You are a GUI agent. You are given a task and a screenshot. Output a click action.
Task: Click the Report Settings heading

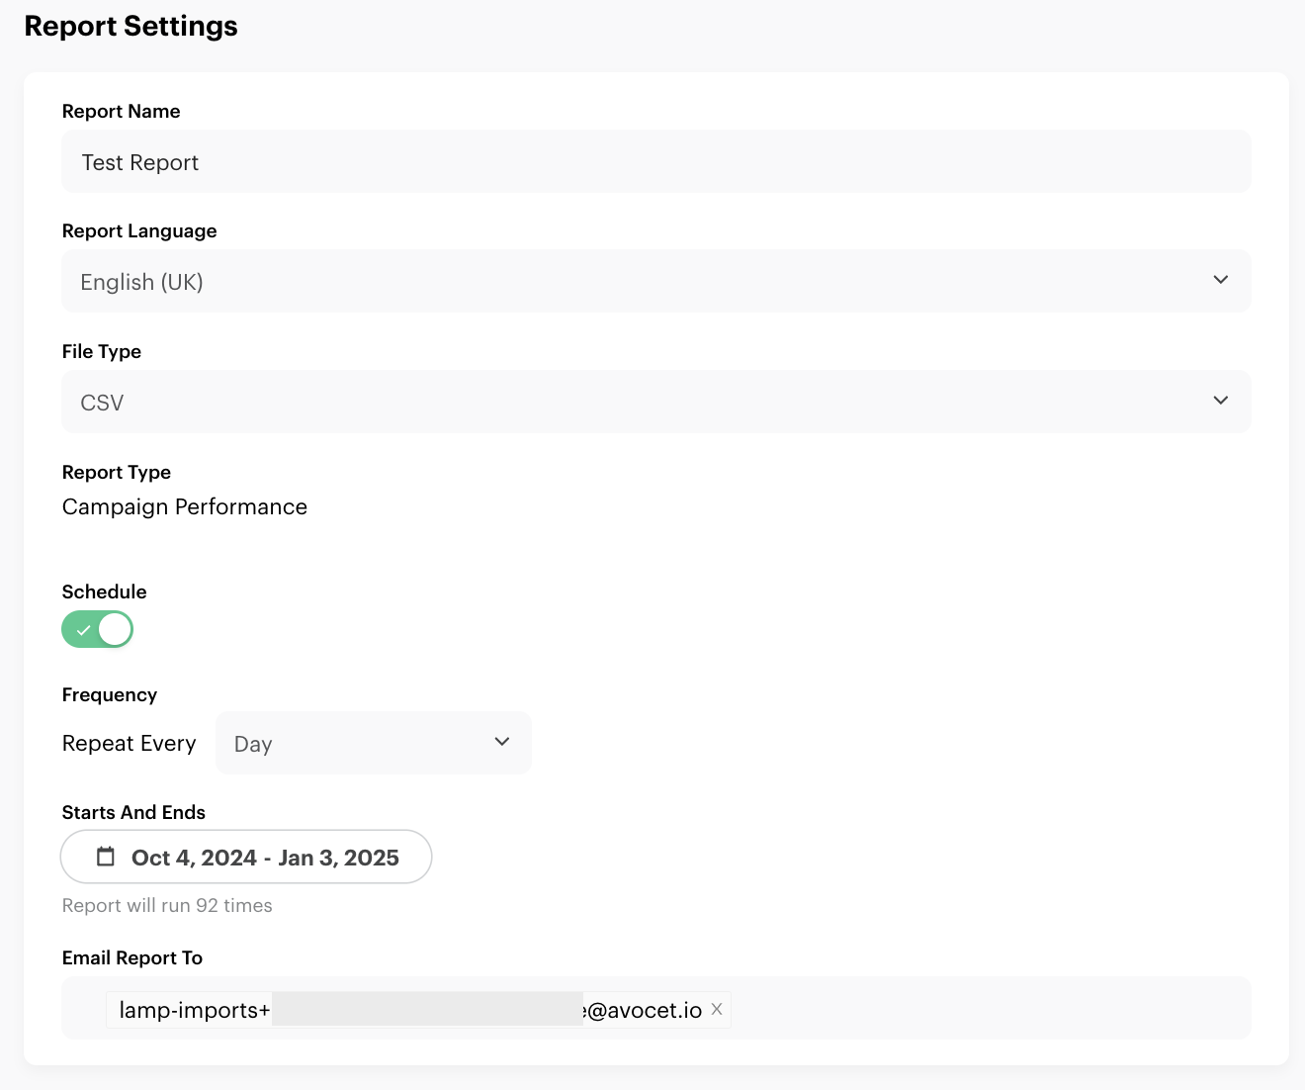(130, 27)
